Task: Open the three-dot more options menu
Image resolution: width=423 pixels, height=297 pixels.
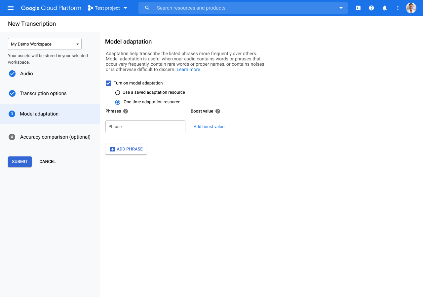Action: point(398,8)
